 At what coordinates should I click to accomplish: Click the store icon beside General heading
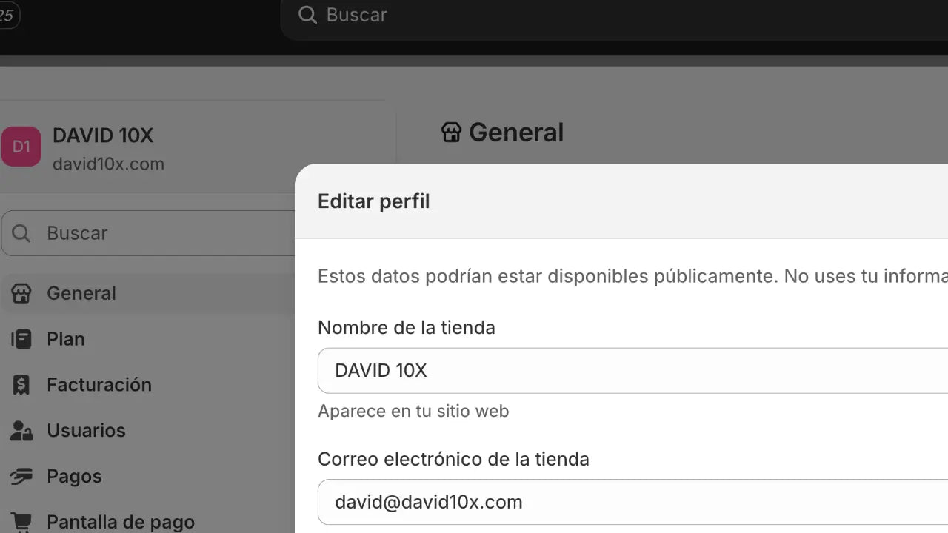click(x=452, y=132)
